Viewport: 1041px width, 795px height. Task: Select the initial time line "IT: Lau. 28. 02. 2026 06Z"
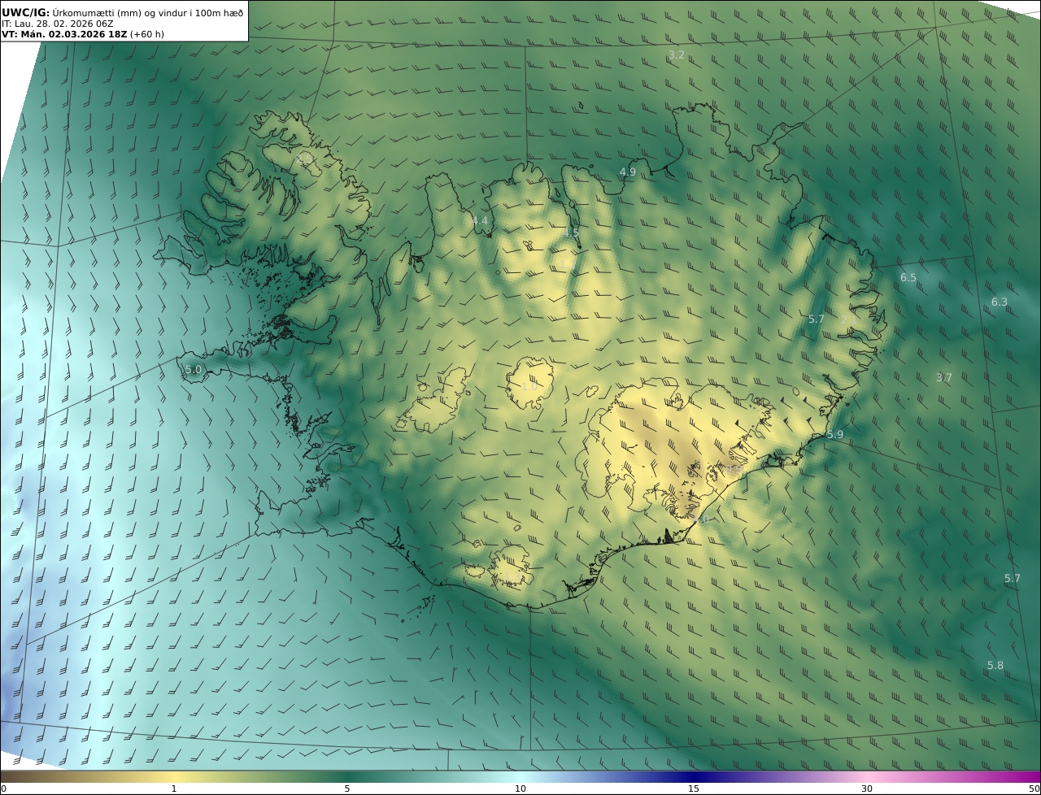click(x=57, y=24)
